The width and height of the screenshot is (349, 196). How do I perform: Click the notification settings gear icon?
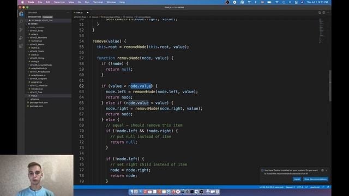tap(322, 170)
